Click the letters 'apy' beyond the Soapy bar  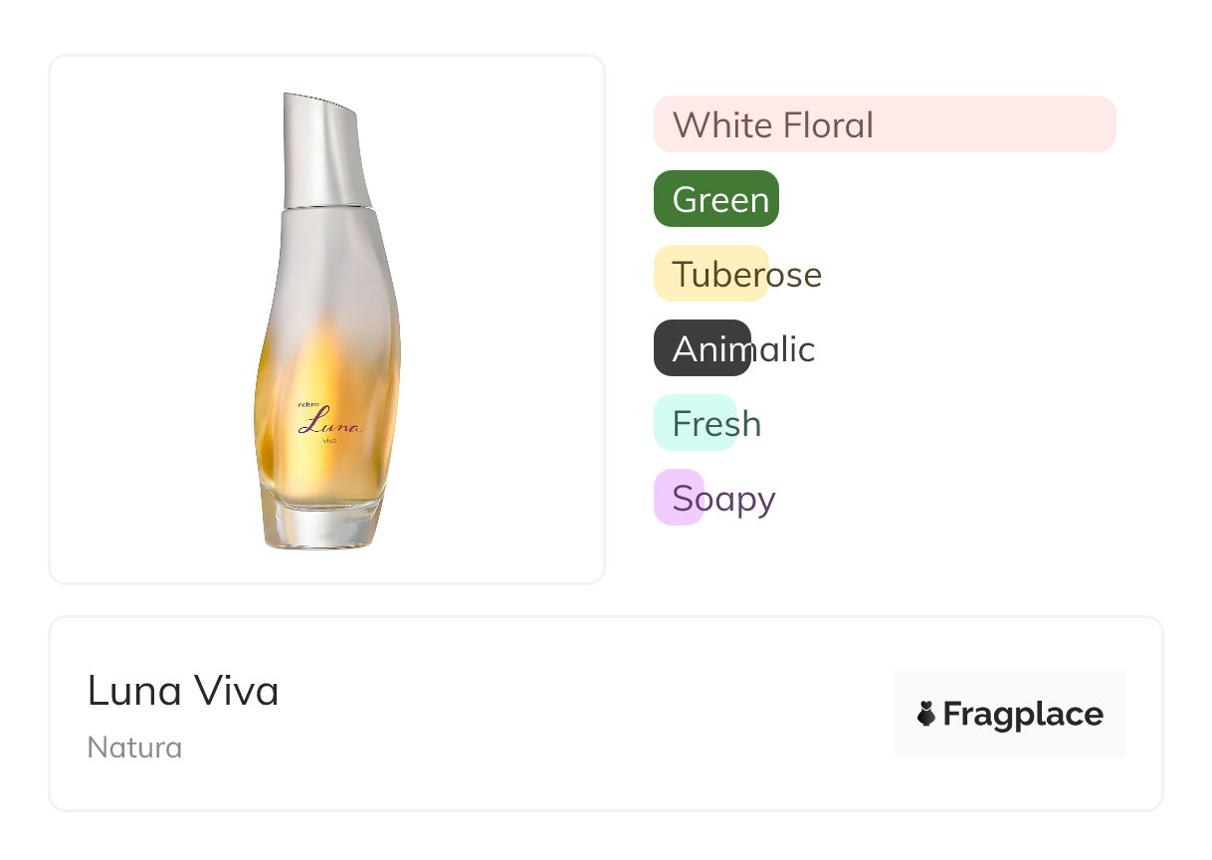coord(741,501)
